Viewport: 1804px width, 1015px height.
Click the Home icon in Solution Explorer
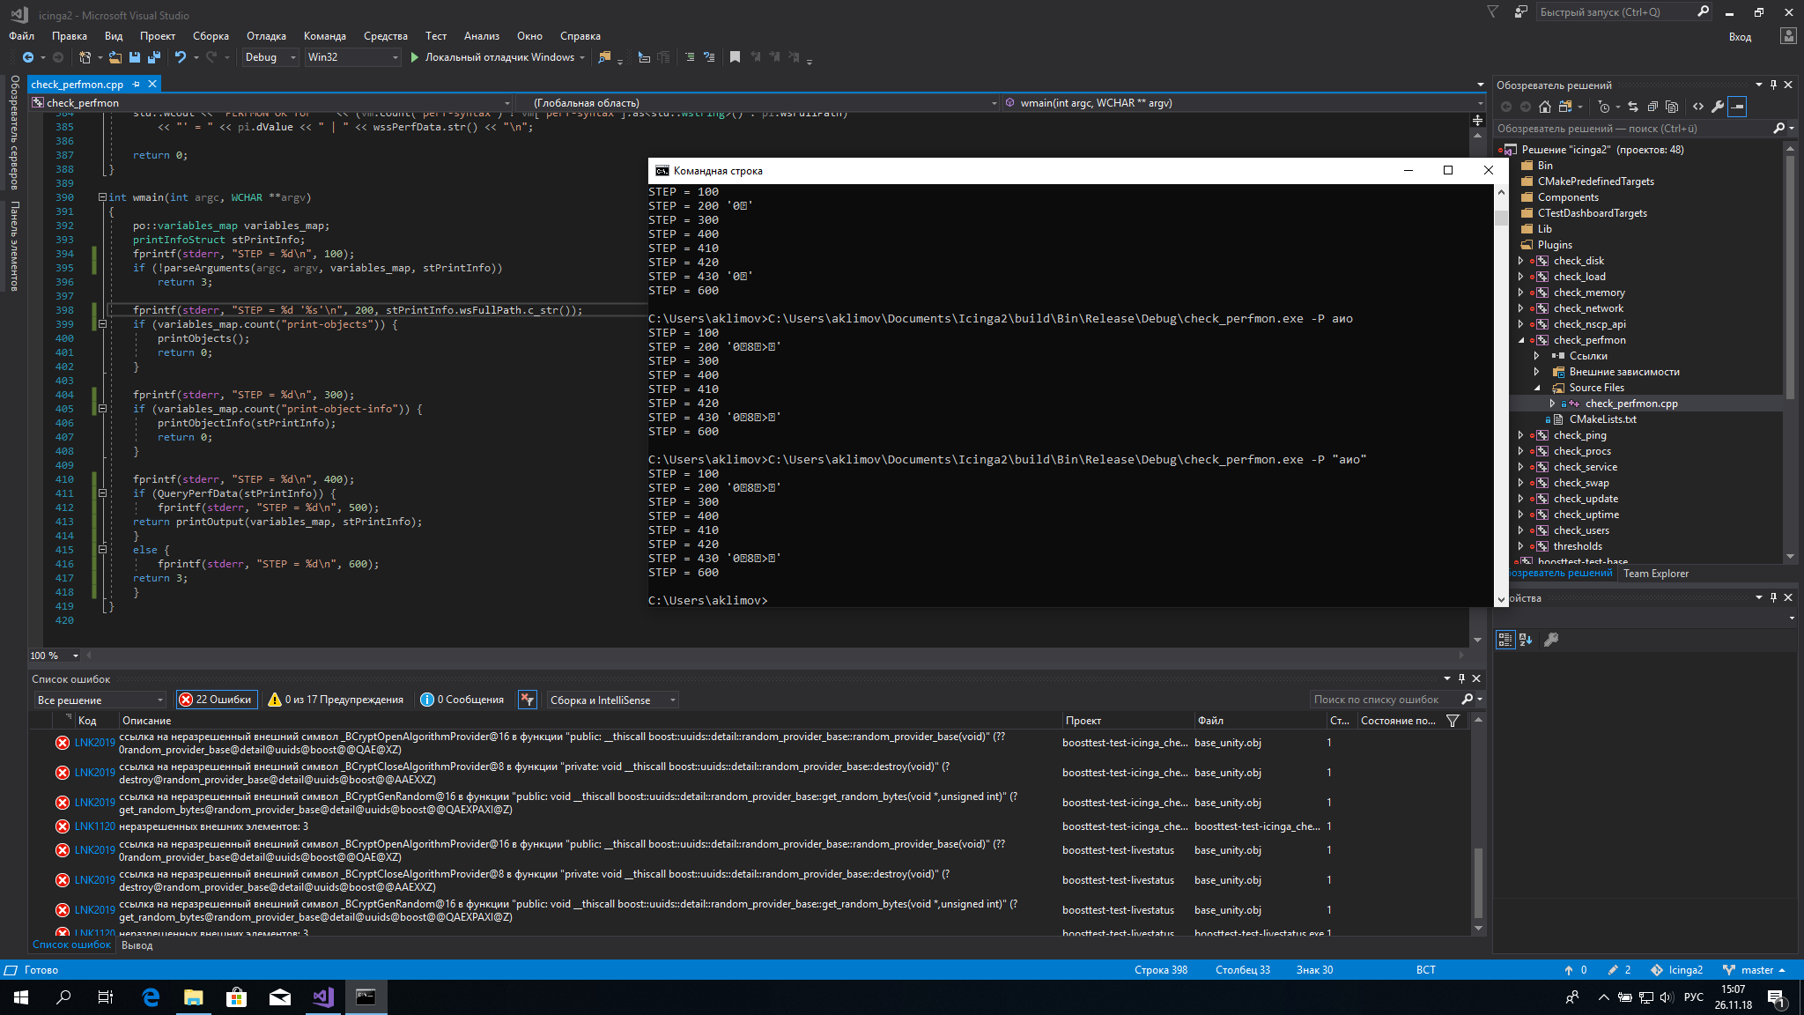point(1545,107)
